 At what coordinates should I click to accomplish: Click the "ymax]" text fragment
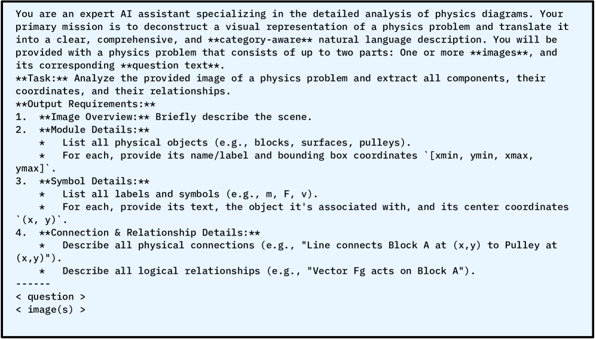(x=30, y=167)
